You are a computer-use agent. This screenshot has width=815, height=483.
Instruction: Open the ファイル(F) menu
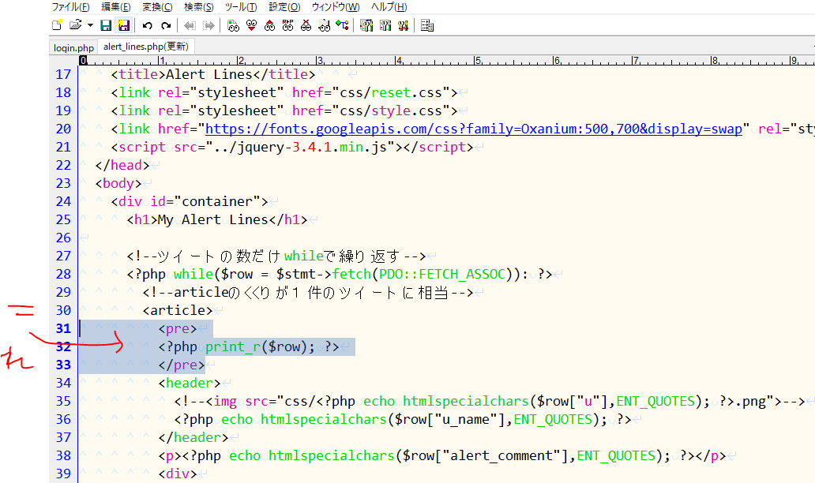pos(70,7)
